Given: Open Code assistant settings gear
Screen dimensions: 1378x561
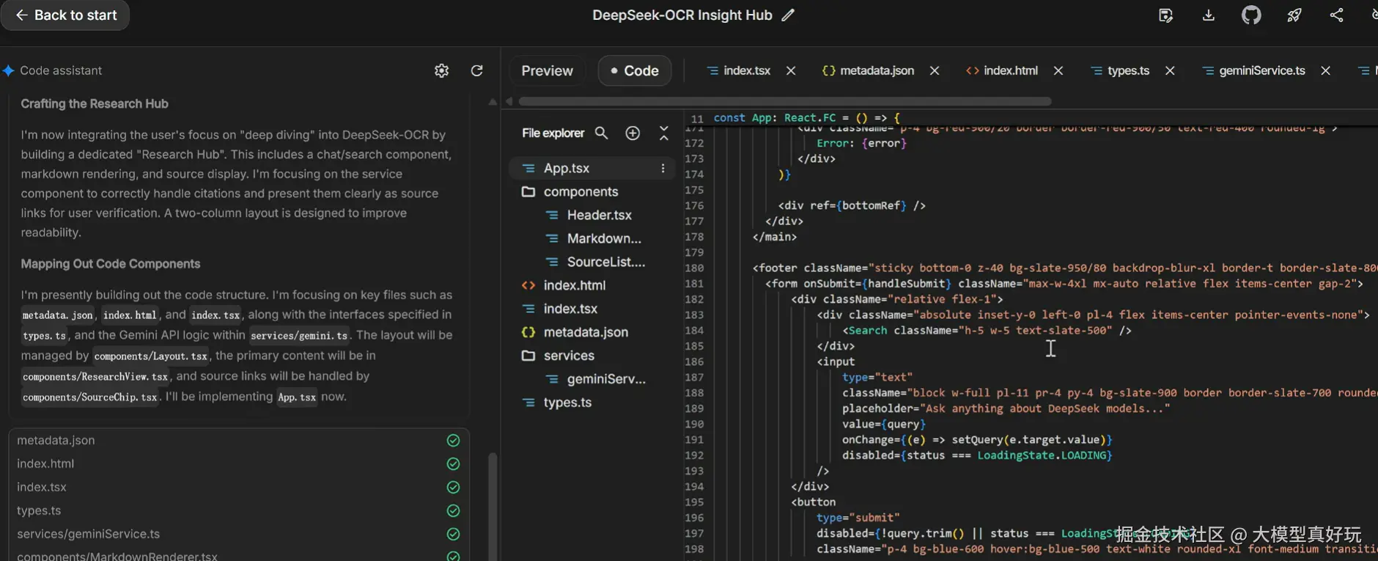Looking at the screenshot, I should click(x=441, y=70).
